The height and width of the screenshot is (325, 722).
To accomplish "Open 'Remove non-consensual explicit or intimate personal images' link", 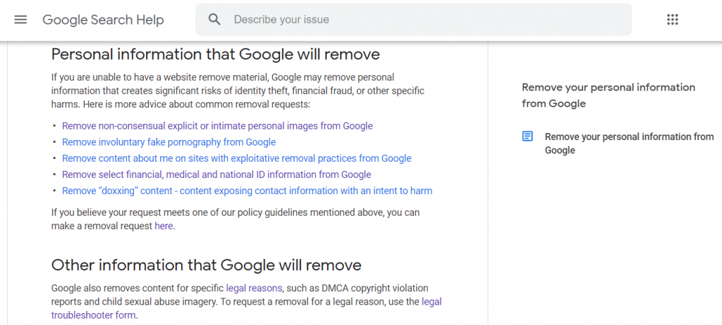I will click(217, 125).
